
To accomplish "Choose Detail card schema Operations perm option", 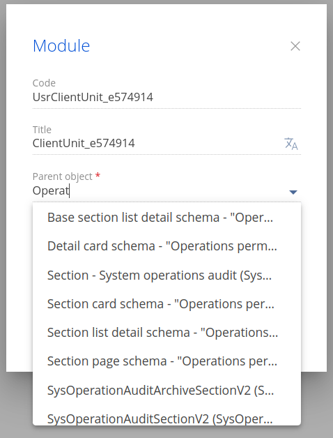I will [x=166, y=246].
